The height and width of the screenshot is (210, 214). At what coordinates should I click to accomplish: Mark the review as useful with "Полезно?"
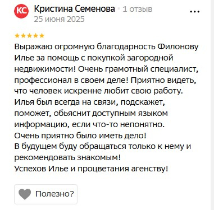coord(45,194)
